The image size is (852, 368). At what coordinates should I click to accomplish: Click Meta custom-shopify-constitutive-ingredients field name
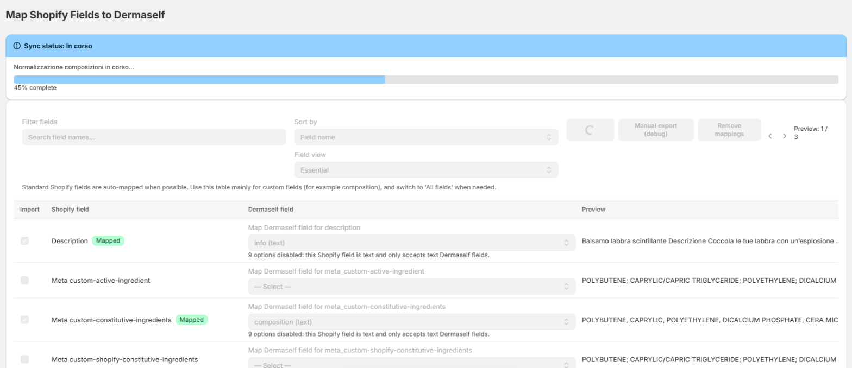pyautogui.click(x=124, y=359)
